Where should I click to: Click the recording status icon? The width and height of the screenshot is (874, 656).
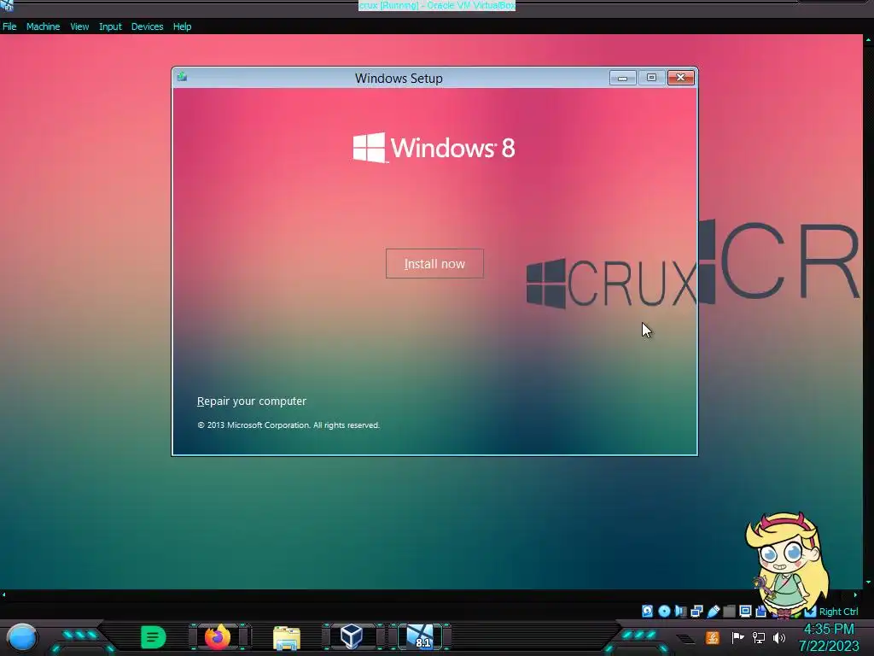[760, 612]
